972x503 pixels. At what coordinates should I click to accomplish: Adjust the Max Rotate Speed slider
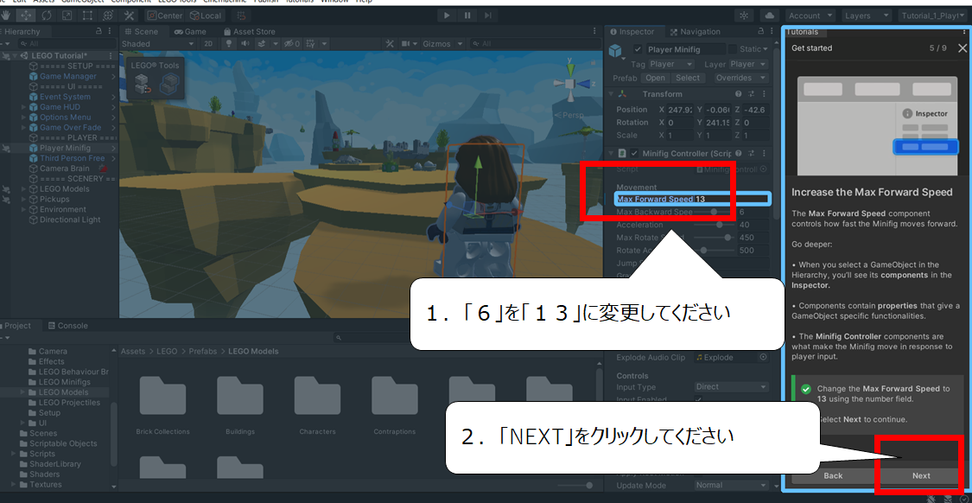tap(714, 238)
